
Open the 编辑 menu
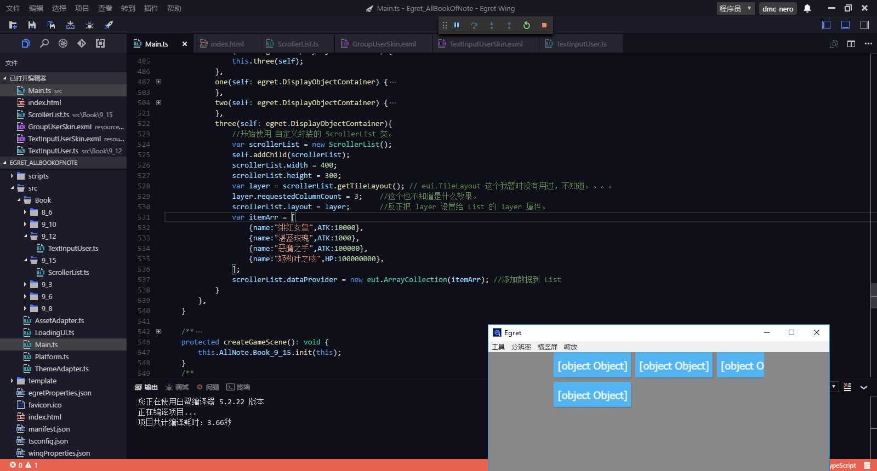point(36,8)
